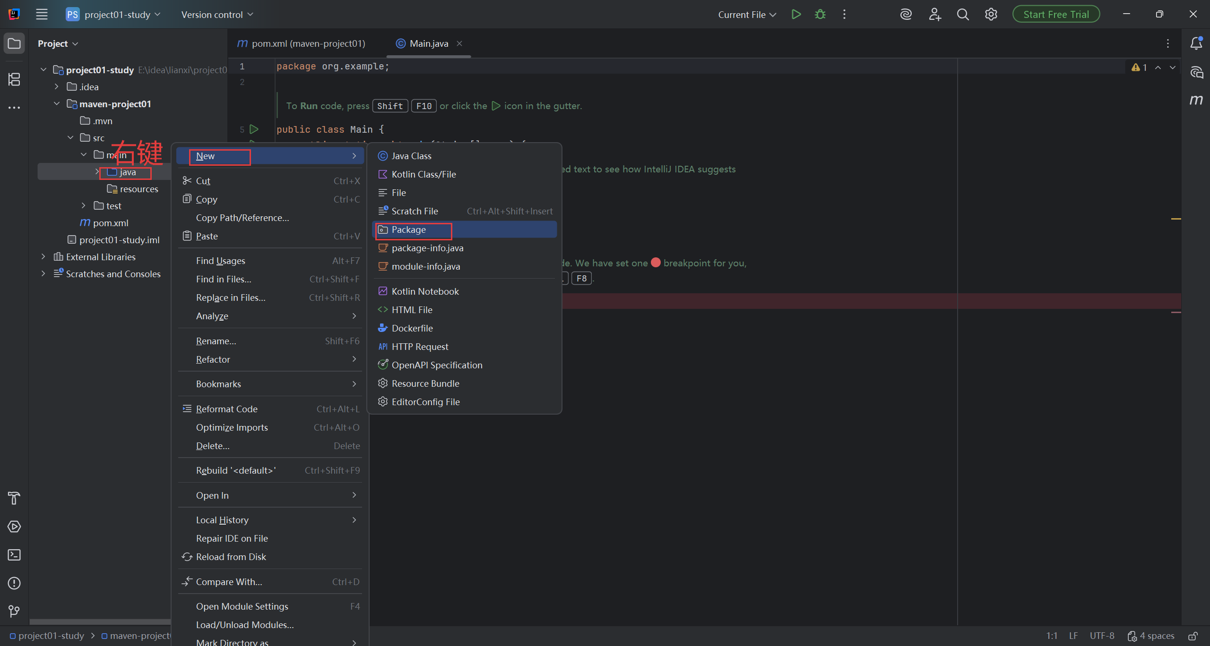1210x646 pixels.
Task: Toggle read-only lock icon in status bar
Action: click(x=1193, y=636)
